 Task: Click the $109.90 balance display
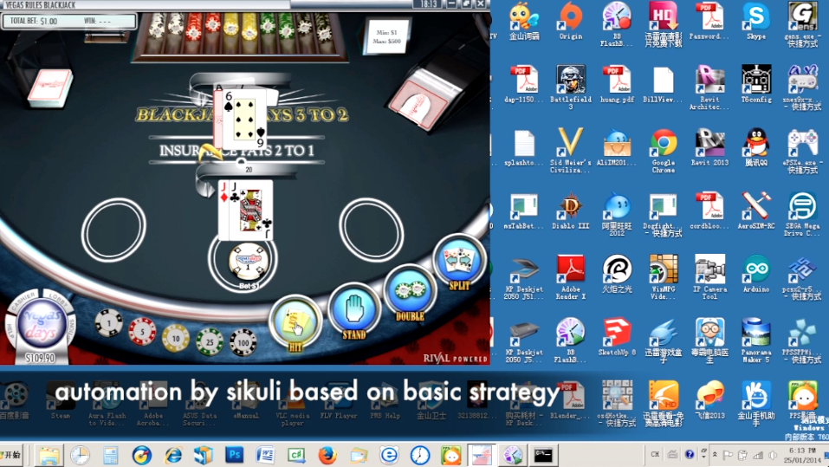40,358
